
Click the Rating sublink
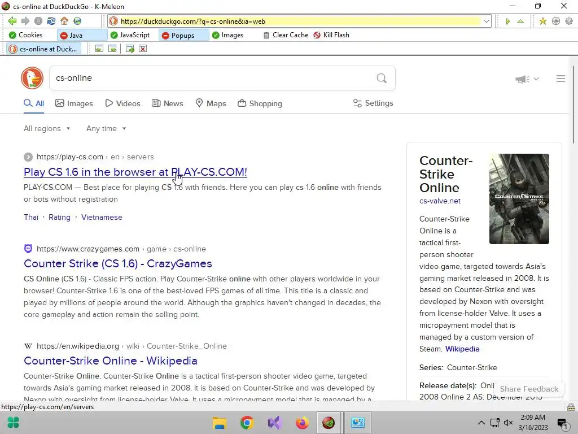(x=59, y=217)
